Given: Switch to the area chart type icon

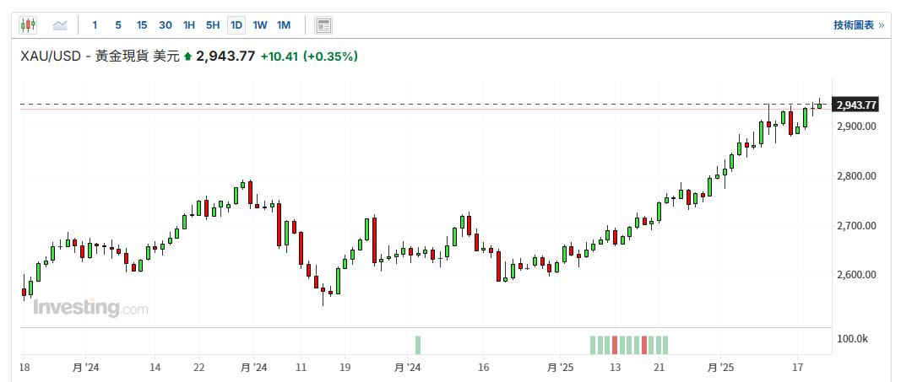Looking at the screenshot, I should coord(60,24).
